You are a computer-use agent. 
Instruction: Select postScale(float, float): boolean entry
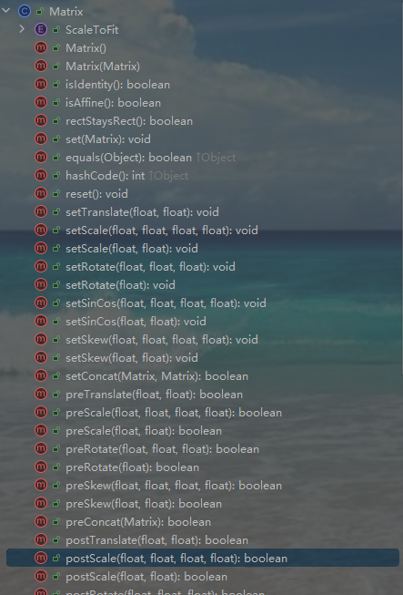pyautogui.click(x=146, y=577)
